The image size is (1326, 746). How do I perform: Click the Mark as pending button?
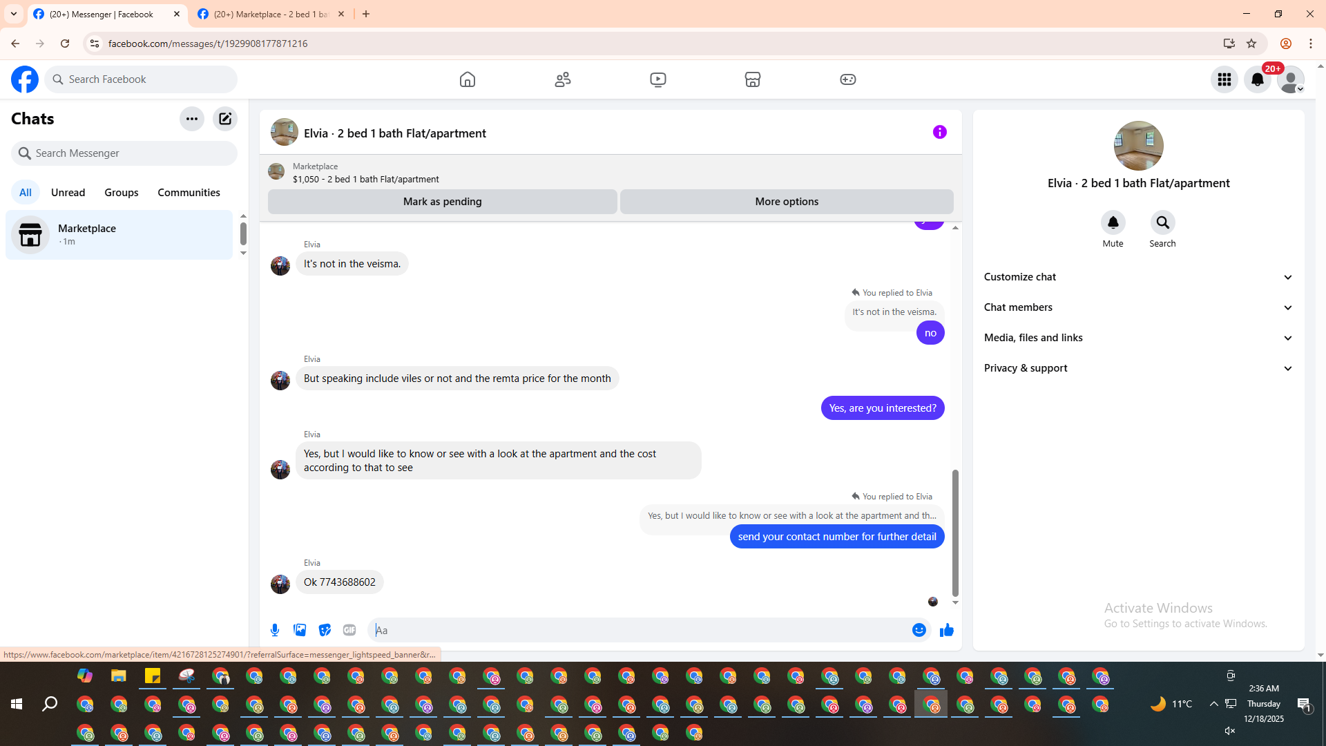(x=442, y=202)
